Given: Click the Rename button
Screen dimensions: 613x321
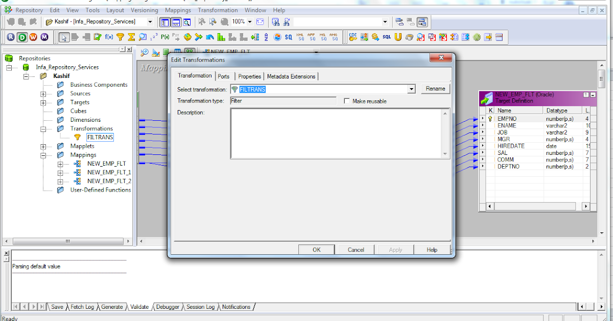Looking at the screenshot, I should click(x=435, y=89).
